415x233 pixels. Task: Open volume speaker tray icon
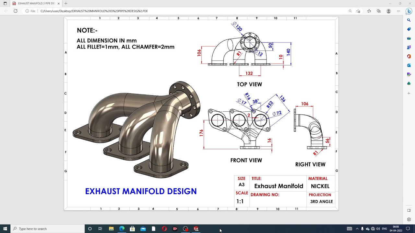coord(378,229)
